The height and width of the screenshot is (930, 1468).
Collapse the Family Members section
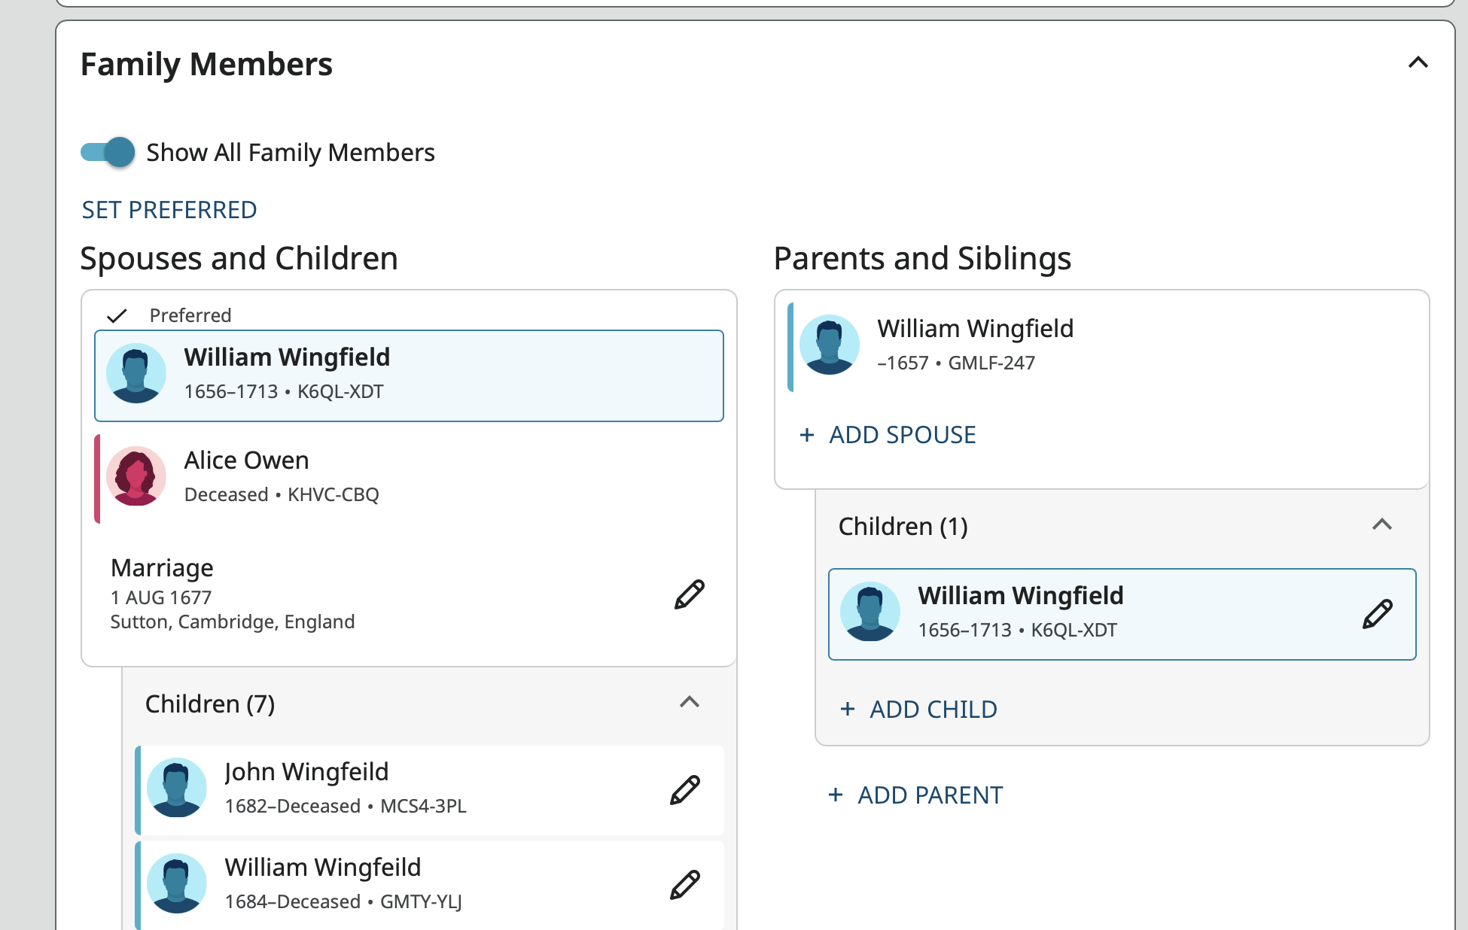1418,62
